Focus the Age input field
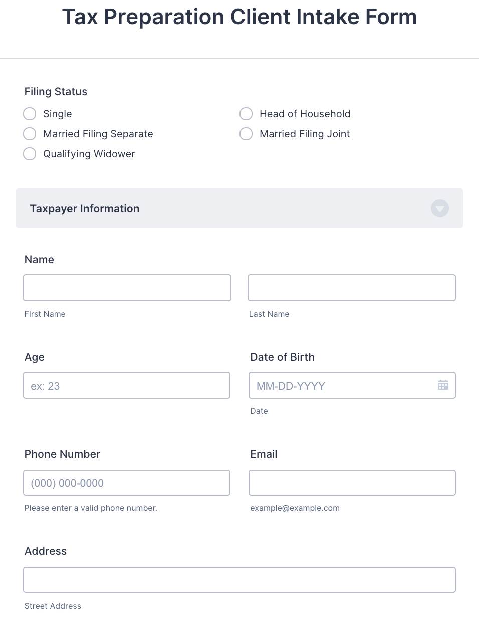 pyautogui.click(x=126, y=385)
